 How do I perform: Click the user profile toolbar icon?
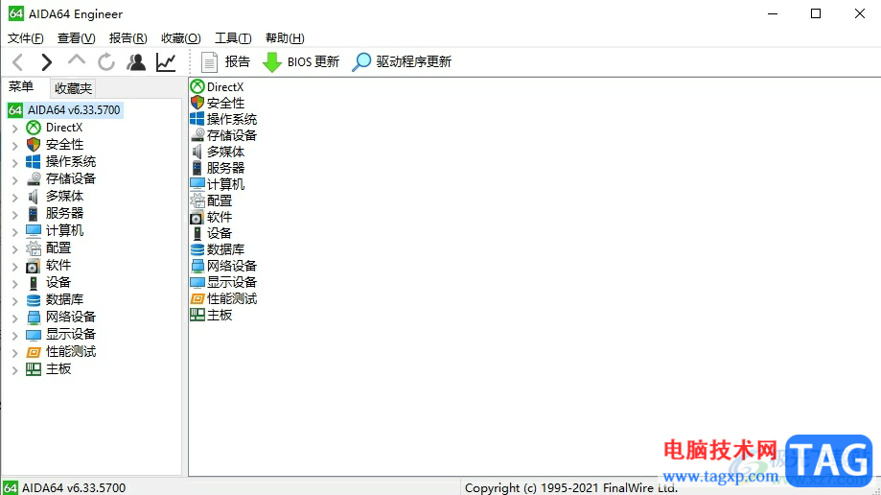(136, 61)
